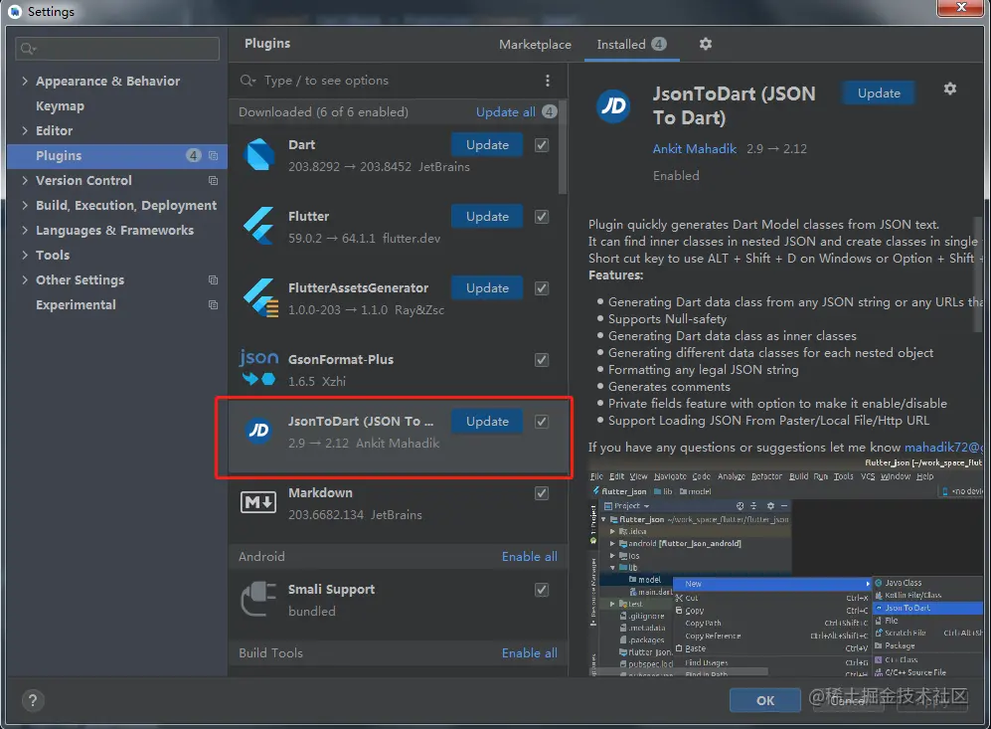Click the Flutter plugin logo icon
This screenshot has width=991, height=729.
pos(259,226)
